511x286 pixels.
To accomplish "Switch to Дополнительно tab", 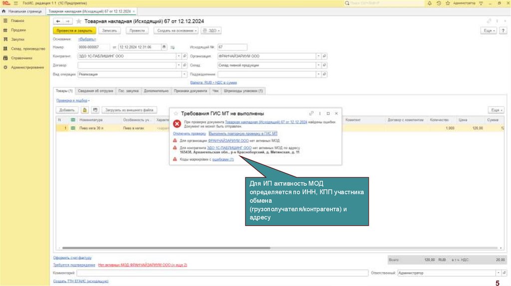I will [x=156, y=91].
